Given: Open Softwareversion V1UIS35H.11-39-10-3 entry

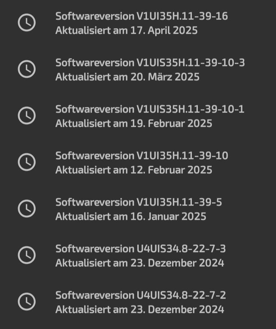Looking at the screenshot, I should click(150, 63).
